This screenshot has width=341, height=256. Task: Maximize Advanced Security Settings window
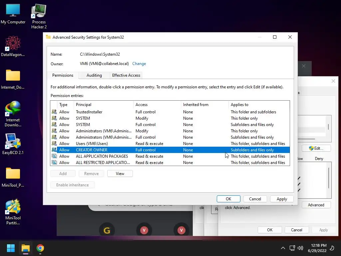tap(275, 37)
